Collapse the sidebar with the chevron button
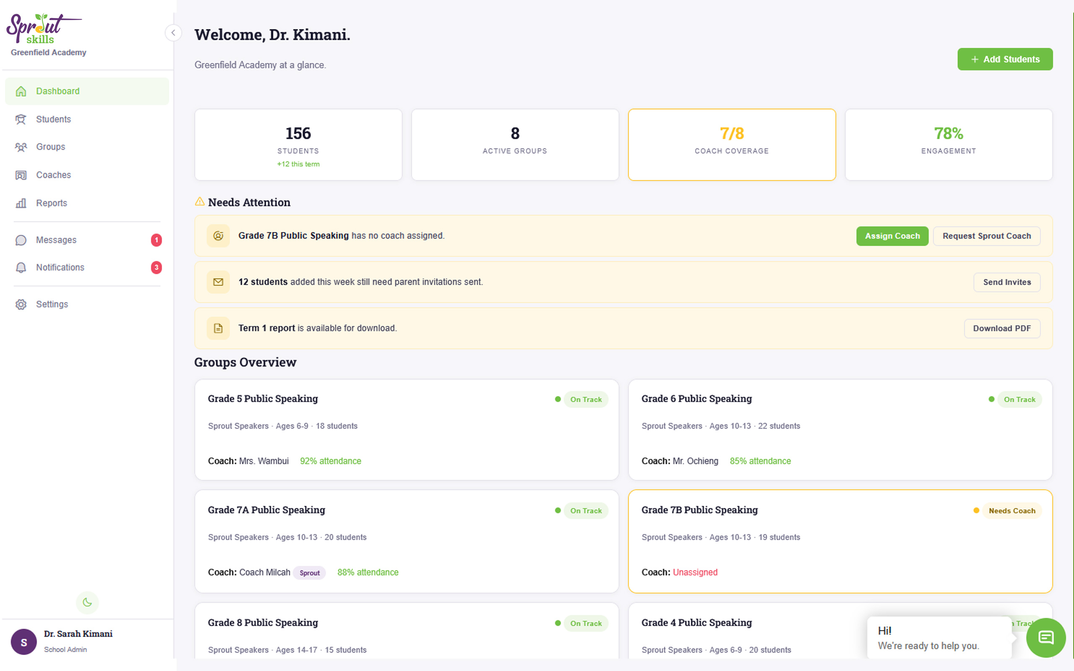This screenshot has width=1074, height=671. pos(173,32)
